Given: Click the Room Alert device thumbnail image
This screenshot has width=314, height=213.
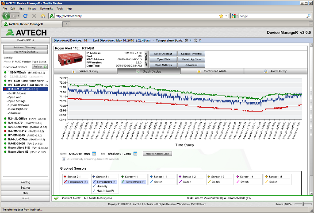Looking at the screenshot, I should click(x=70, y=59).
